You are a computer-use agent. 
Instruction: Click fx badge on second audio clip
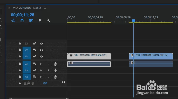[133, 63]
